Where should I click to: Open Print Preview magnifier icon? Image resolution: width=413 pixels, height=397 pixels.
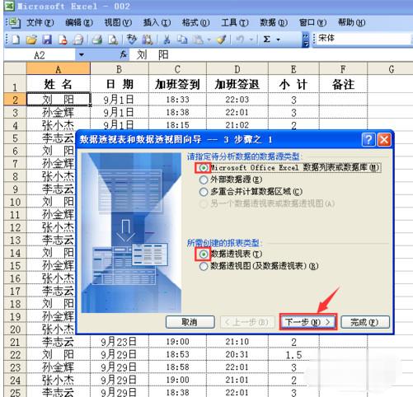[112, 40]
